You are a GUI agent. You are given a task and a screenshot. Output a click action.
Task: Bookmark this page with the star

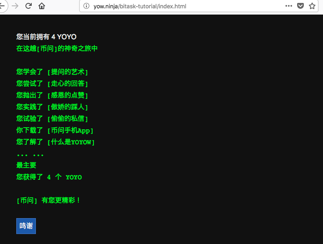point(312,6)
